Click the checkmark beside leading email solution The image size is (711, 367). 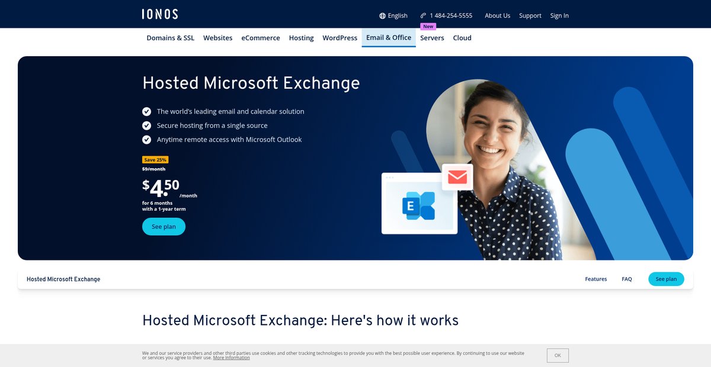[x=147, y=111]
